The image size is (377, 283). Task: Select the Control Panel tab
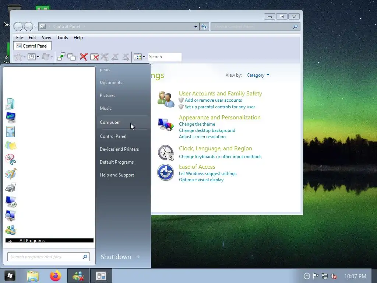pos(32,46)
